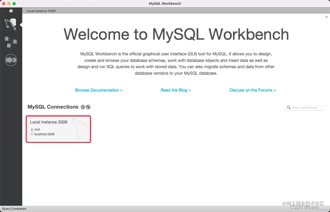Add a new MySQL connection (plus icon)

pyautogui.click(x=83, y=107)
